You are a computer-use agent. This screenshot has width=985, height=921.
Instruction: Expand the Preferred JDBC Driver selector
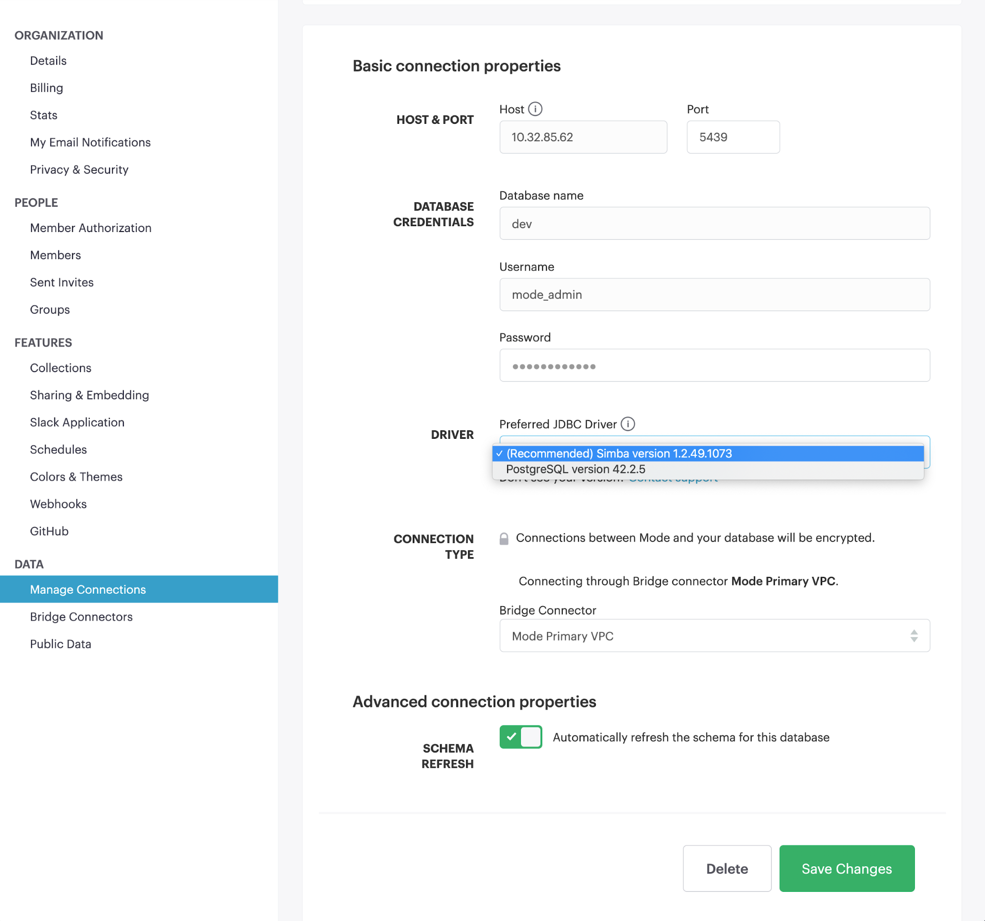714,440
